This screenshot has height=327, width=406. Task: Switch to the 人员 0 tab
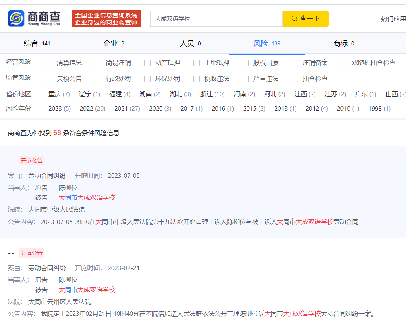click(x=190, y=43)
